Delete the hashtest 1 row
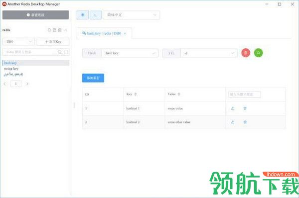 pos(245,108)
